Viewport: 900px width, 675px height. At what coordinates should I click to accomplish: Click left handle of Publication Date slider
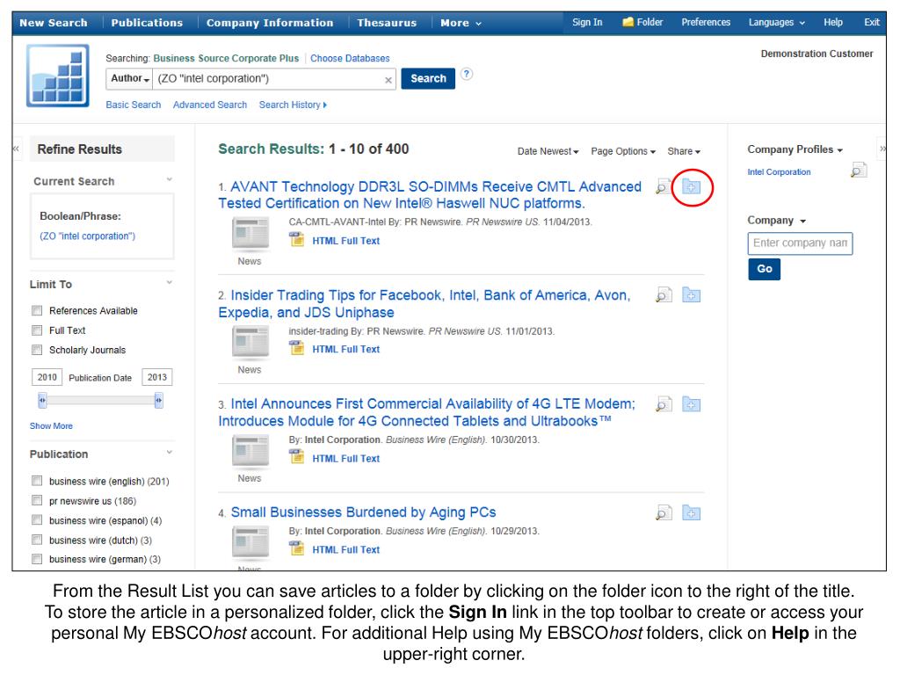pos(42,400)
